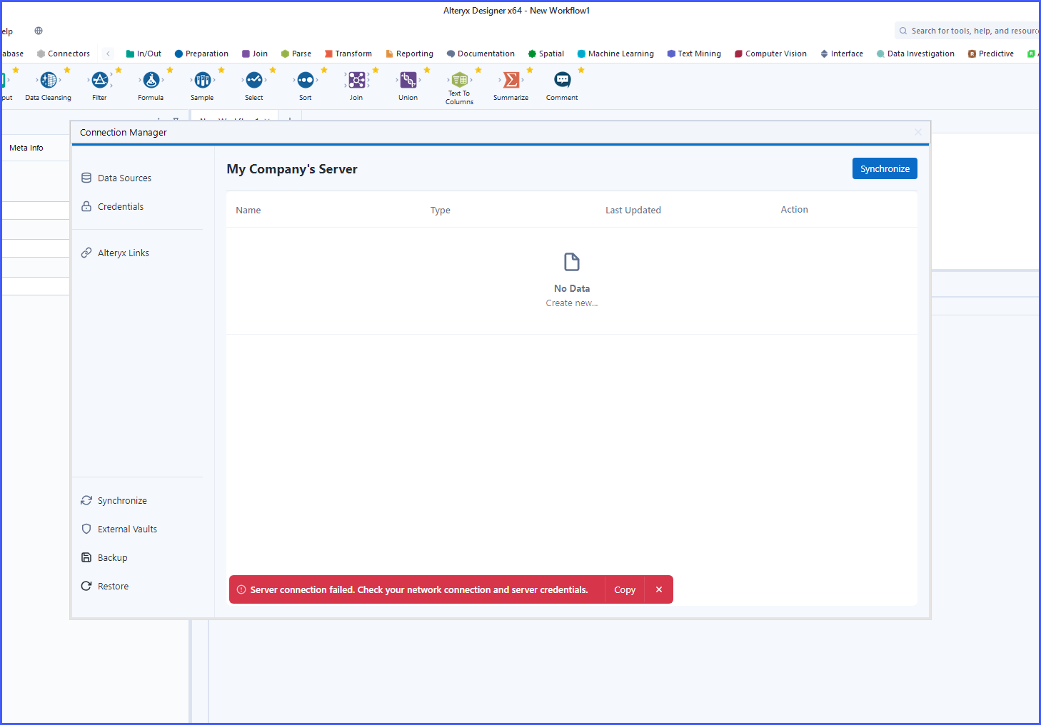The width and height of the screenshot is (1041, 725).
Task: Click the search for tools field
Action: pyautogui.click(x=968, y=31)
